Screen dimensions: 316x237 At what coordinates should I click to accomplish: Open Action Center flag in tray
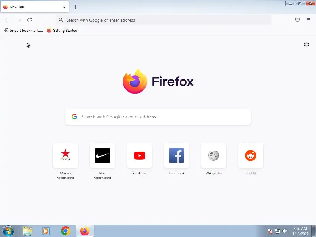tap(270, 231)
